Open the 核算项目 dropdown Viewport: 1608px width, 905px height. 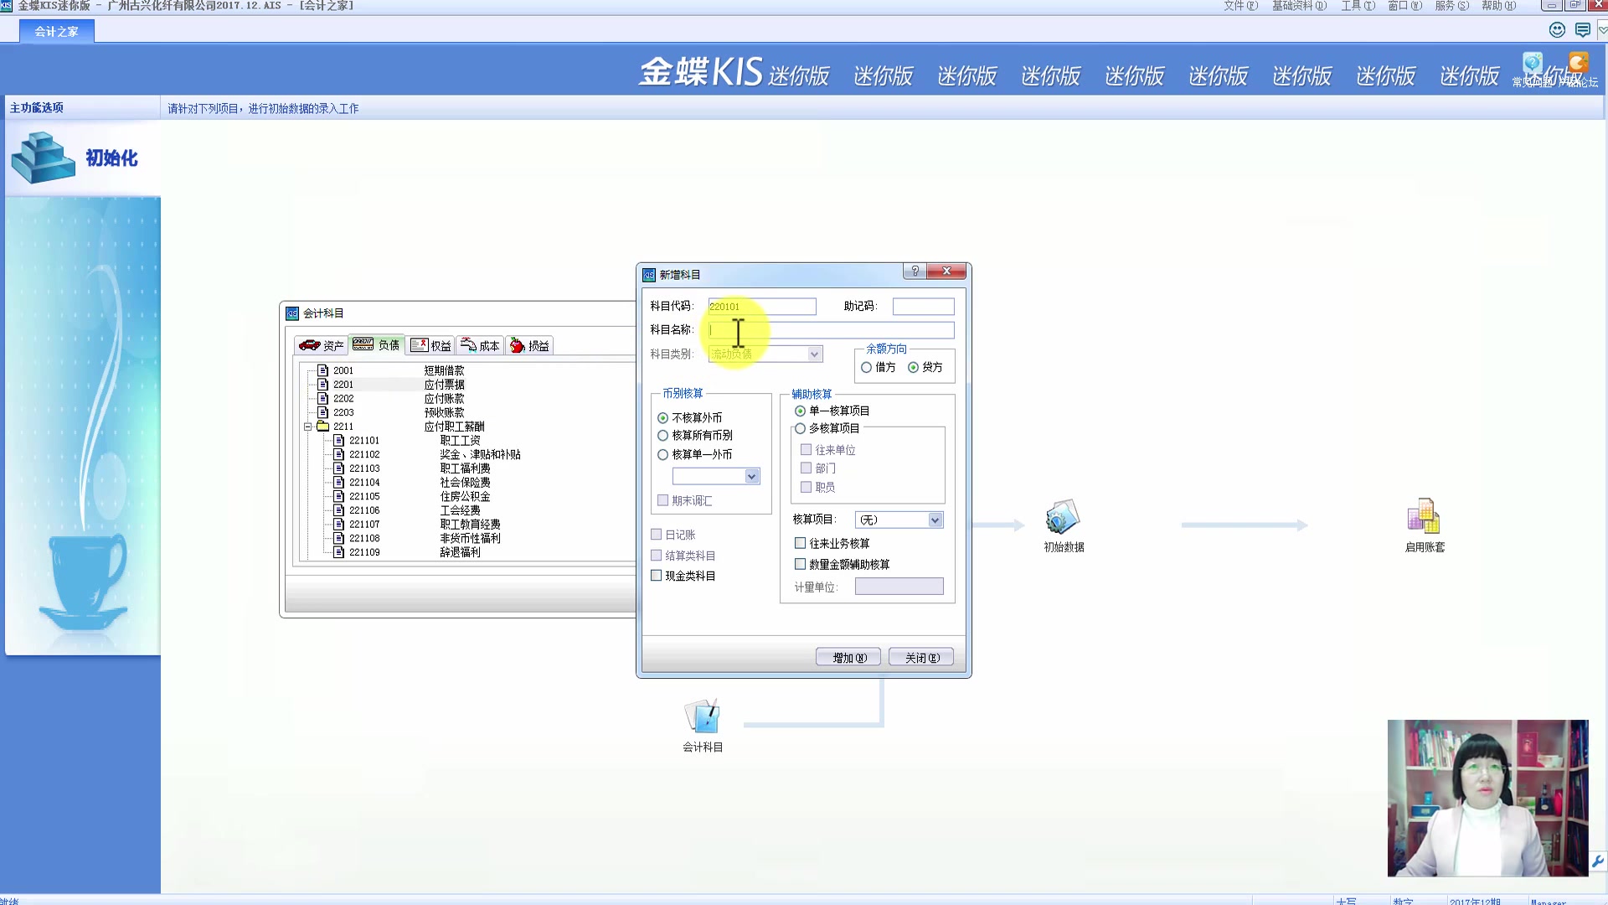pyautogui.click(x=935, y=520)
